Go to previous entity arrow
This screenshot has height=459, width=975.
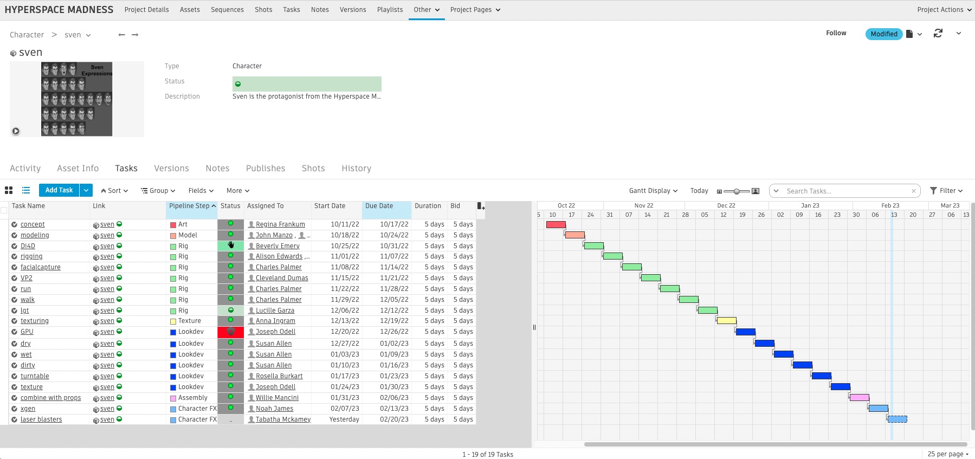[x=121, y=35]
